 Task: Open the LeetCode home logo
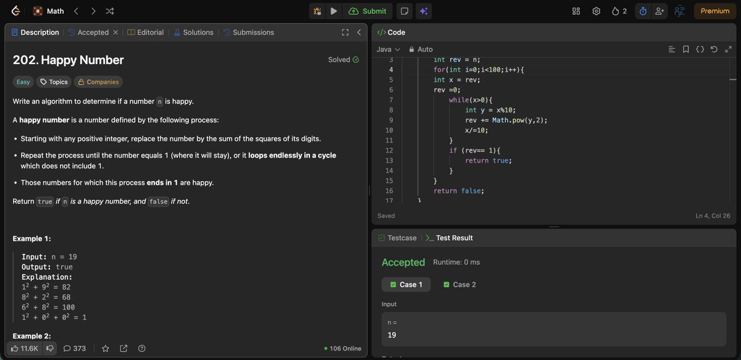coord(15,11)
